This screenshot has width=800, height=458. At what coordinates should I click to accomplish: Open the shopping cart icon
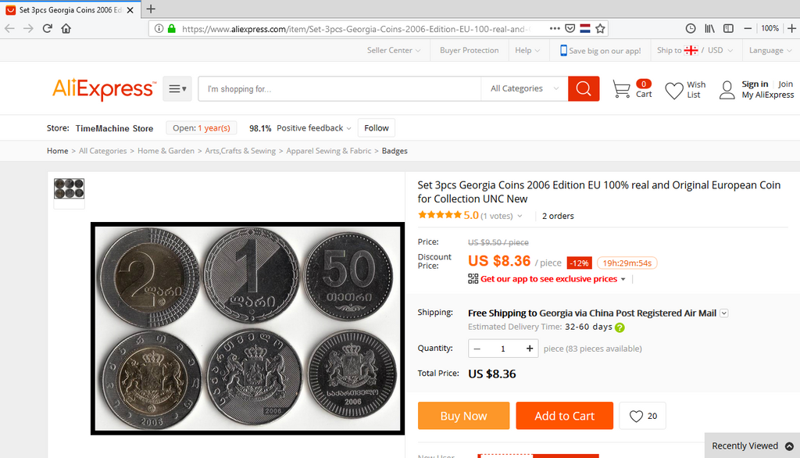[x=621, y=89]
